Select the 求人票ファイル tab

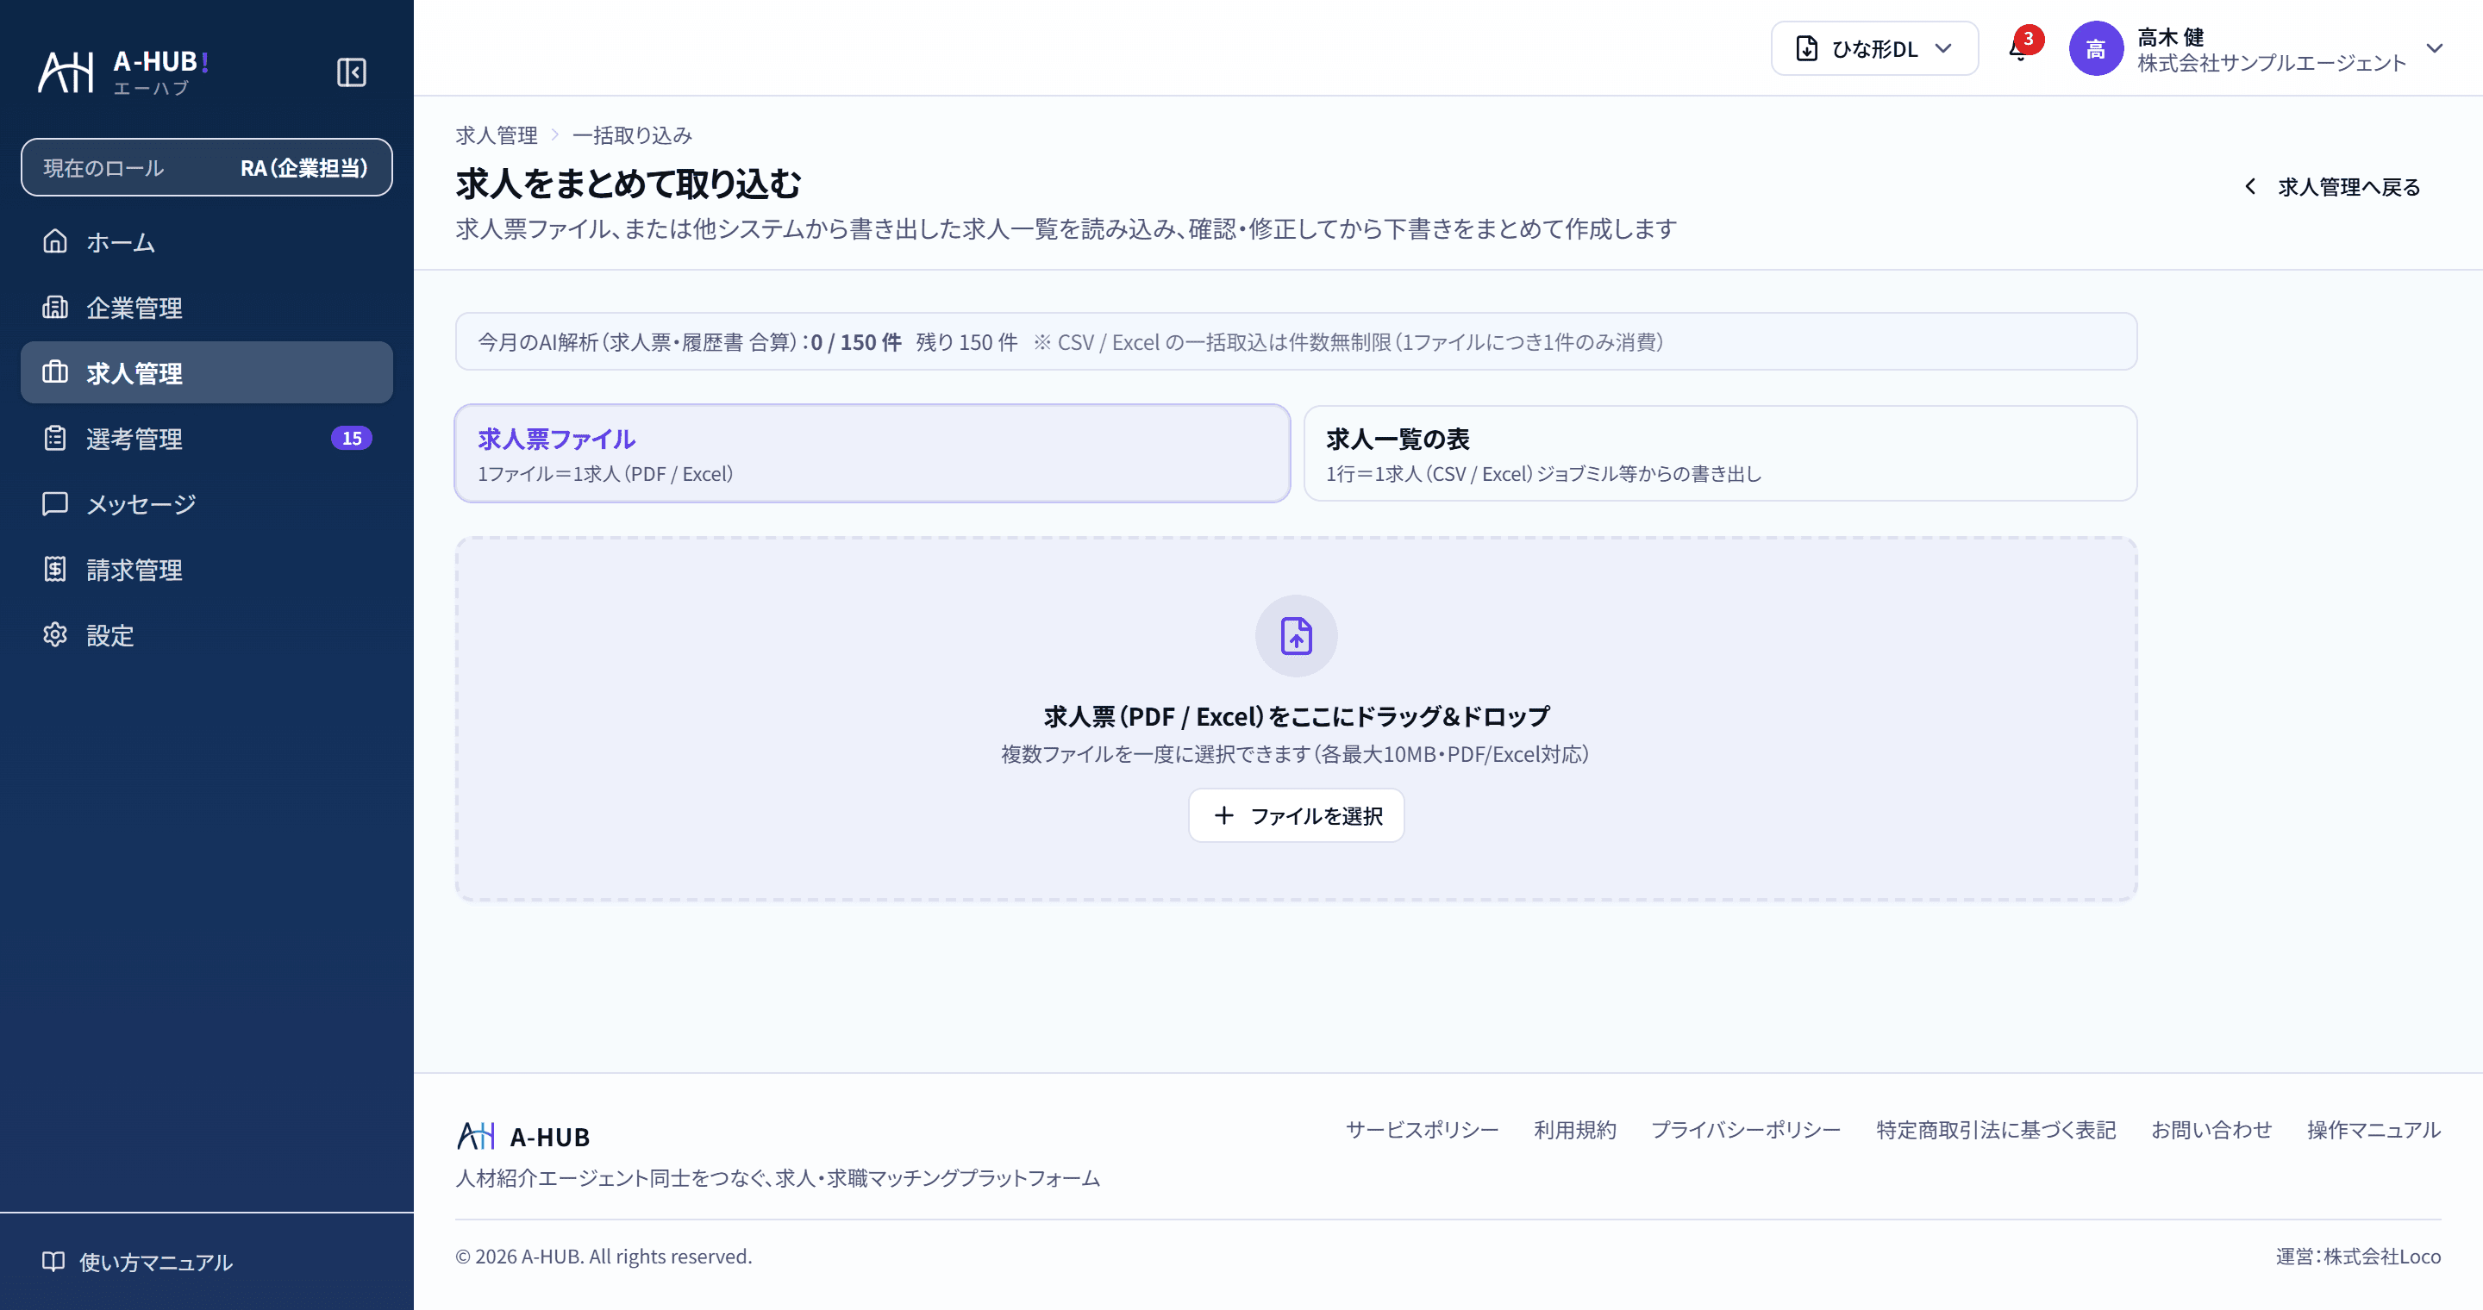point(872,452)
